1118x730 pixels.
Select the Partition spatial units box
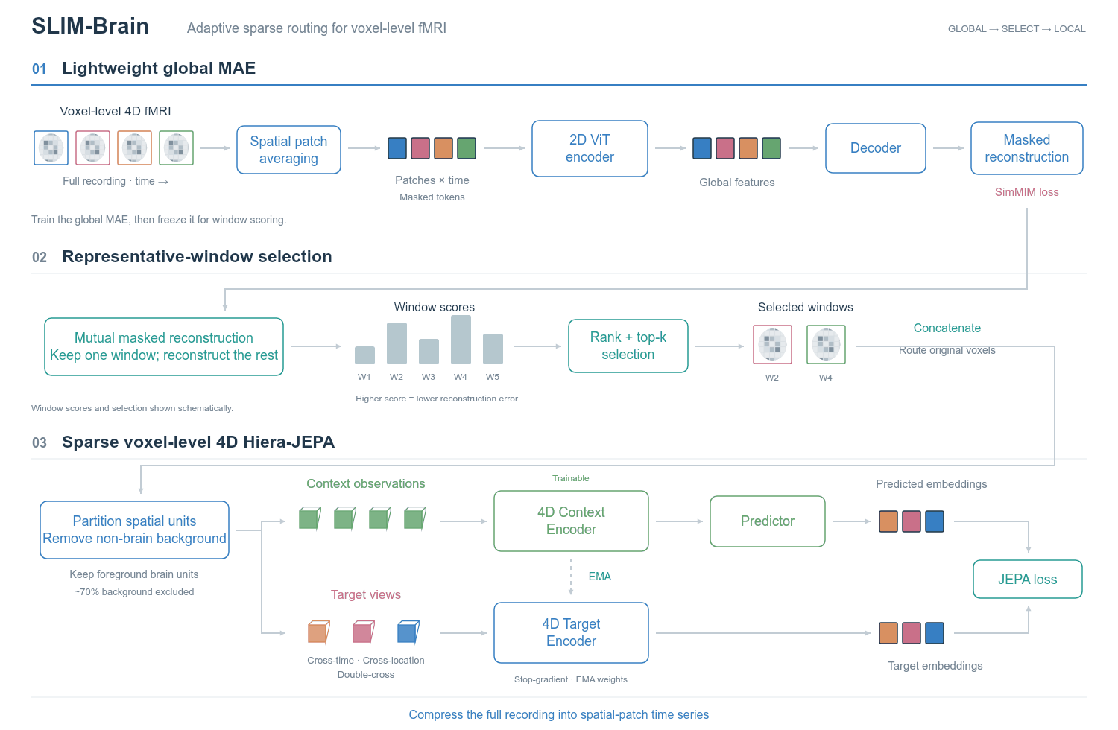(x=134, y=530)
